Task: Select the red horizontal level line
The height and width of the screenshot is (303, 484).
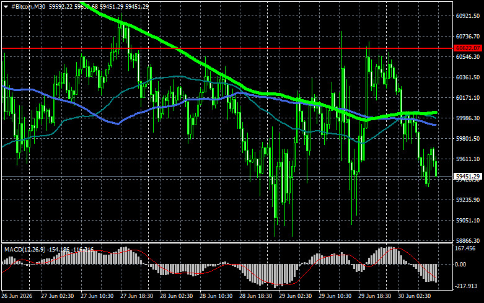Action: click(x=227, y=48)
